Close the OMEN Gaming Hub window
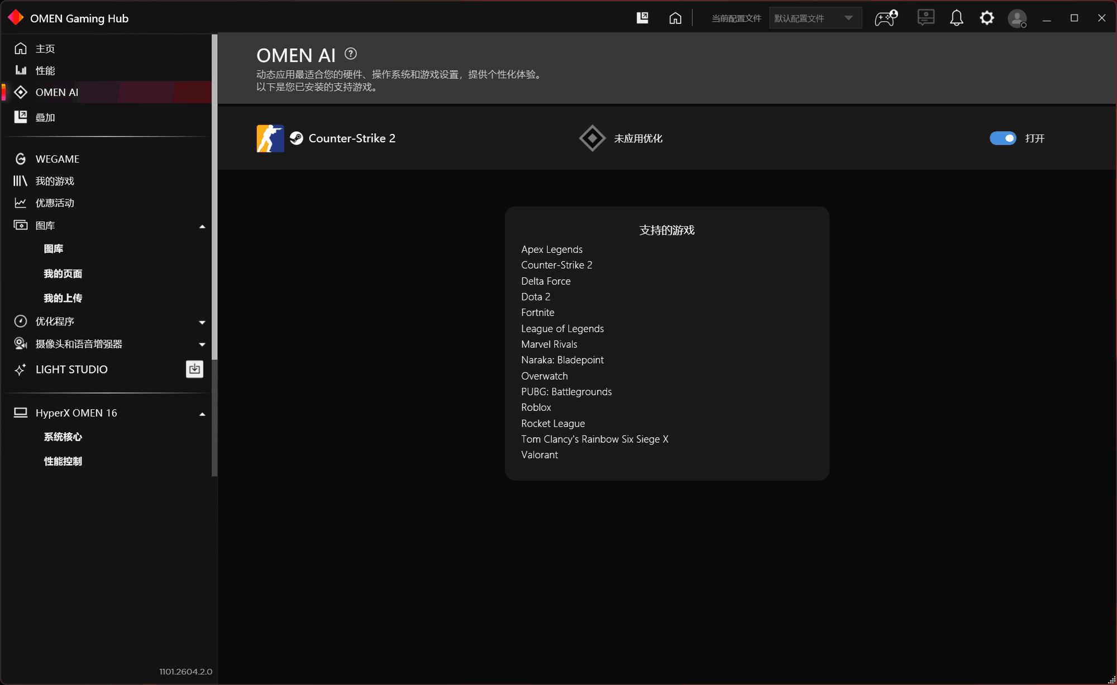Screen dimensions: 1117x685 pos(1101,18)
